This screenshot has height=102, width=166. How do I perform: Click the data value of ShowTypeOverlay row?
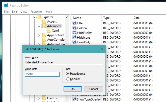(143, 99)
